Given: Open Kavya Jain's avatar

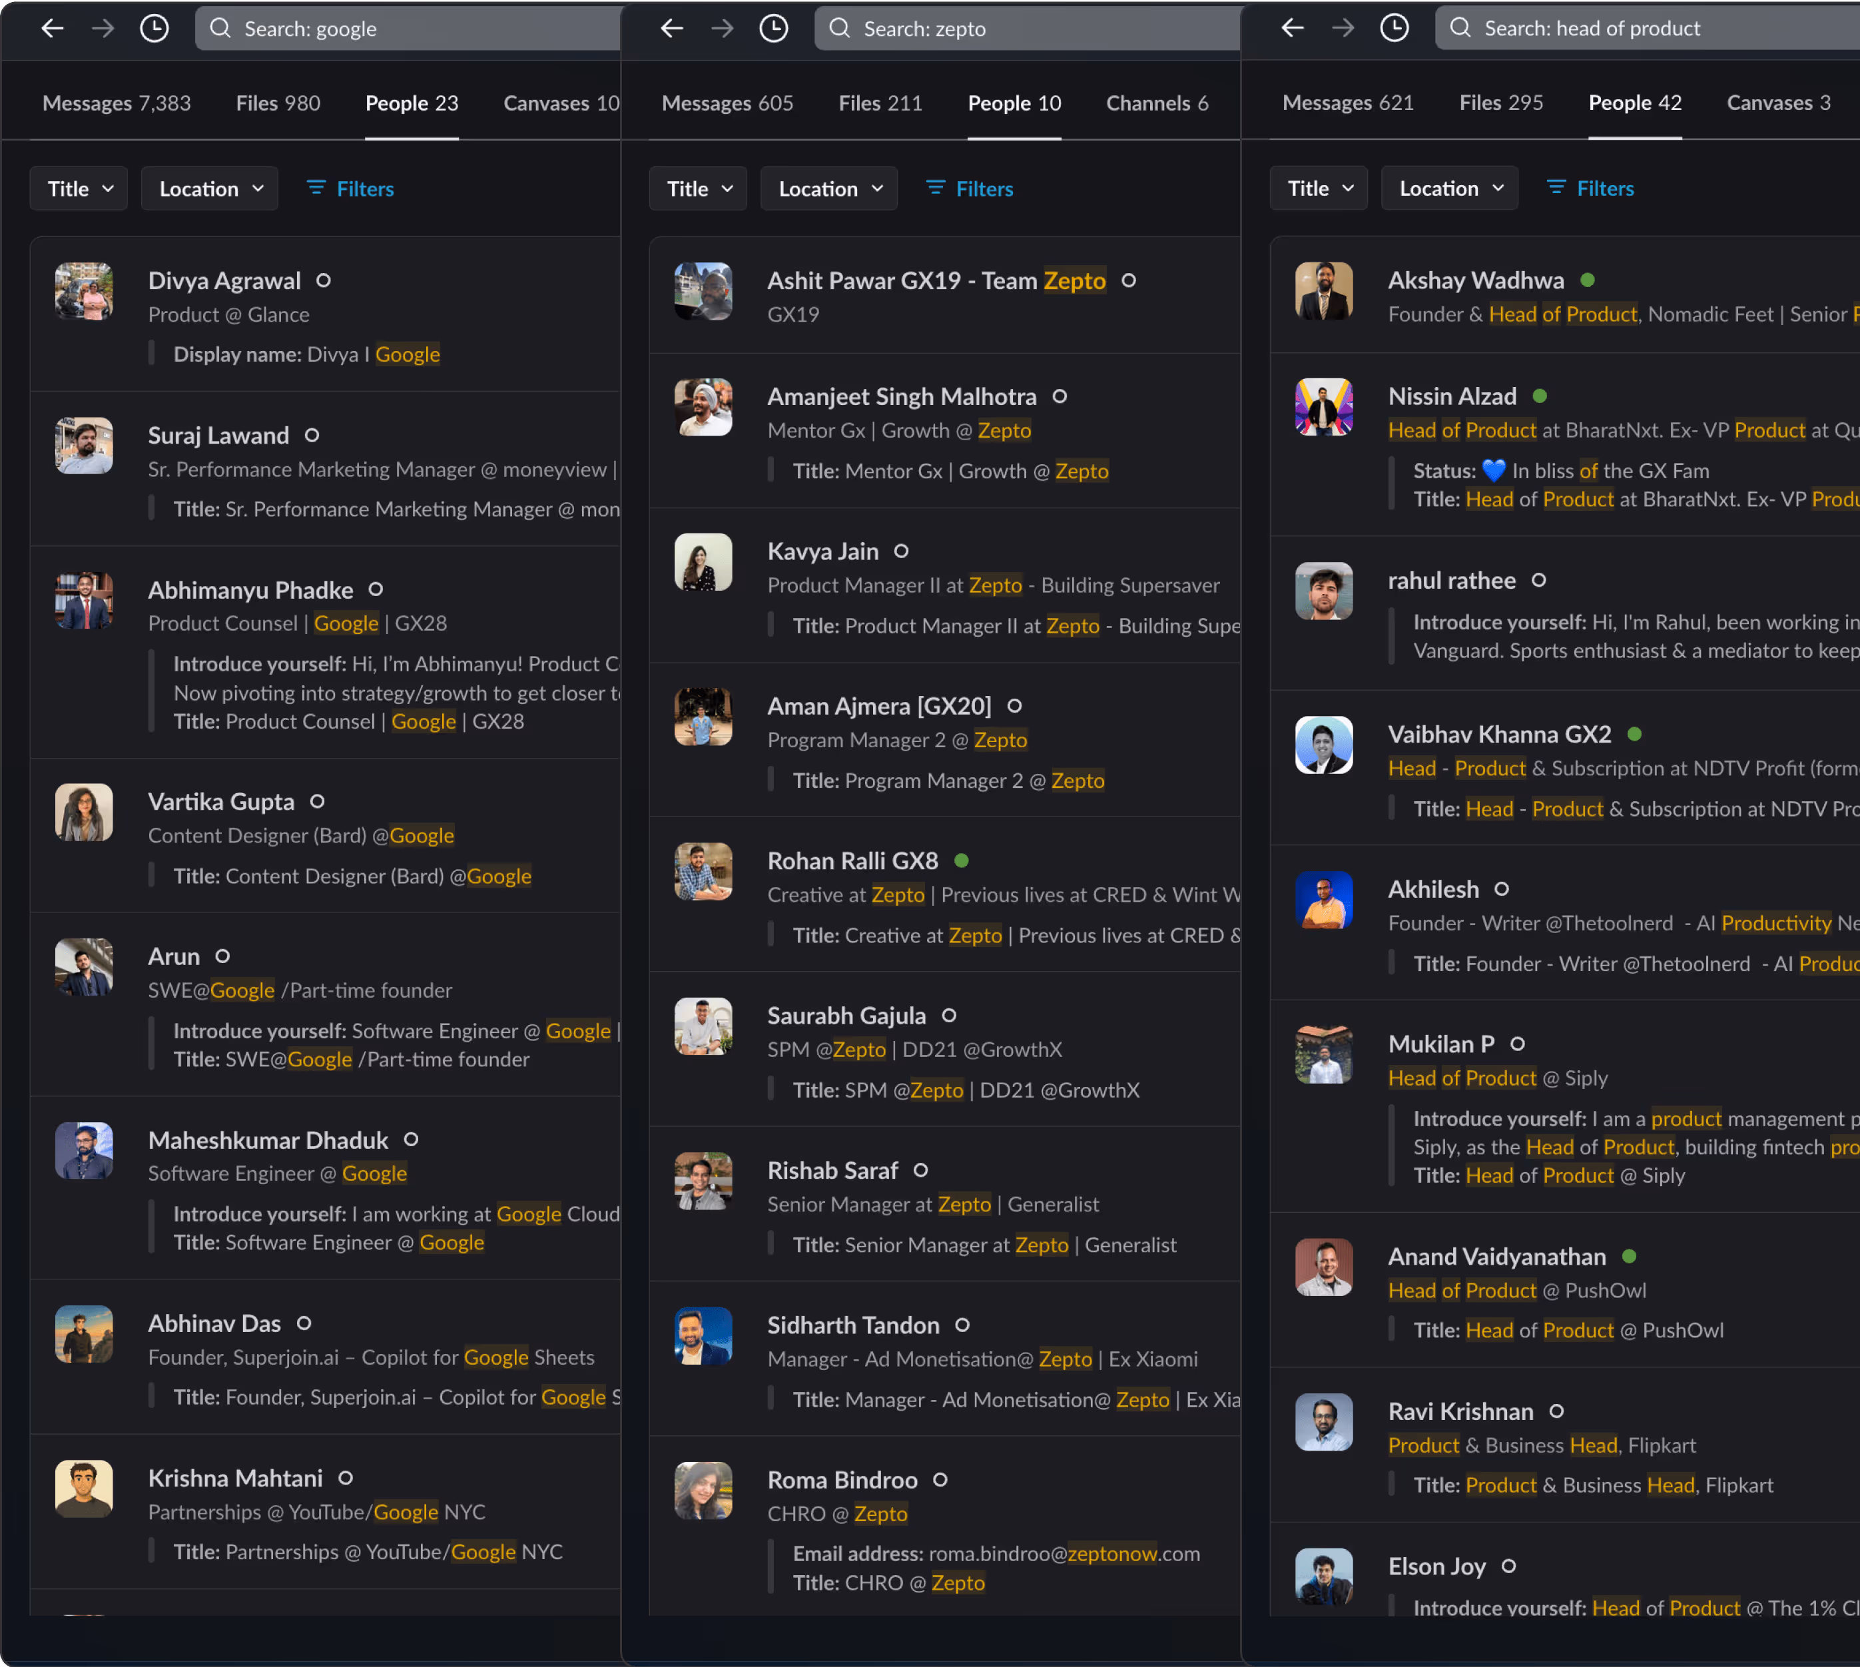Looking at the screenshot, I should tap(703, 562).
